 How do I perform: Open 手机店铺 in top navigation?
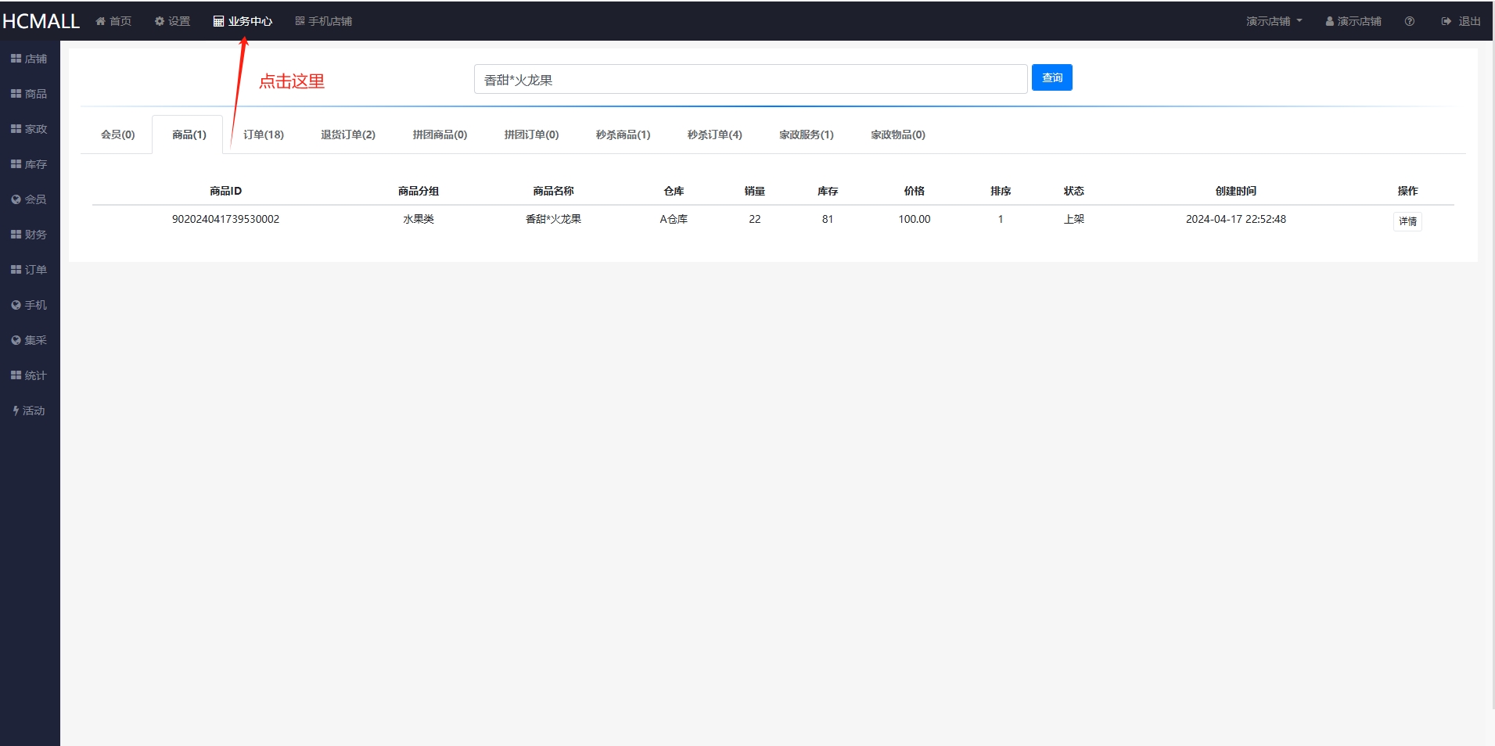pos(323,21)
